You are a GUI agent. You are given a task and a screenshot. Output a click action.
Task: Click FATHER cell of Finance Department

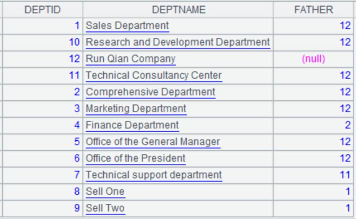tap(313, 125)
